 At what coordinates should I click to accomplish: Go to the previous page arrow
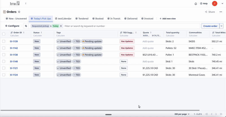click(x=212, y=114)
